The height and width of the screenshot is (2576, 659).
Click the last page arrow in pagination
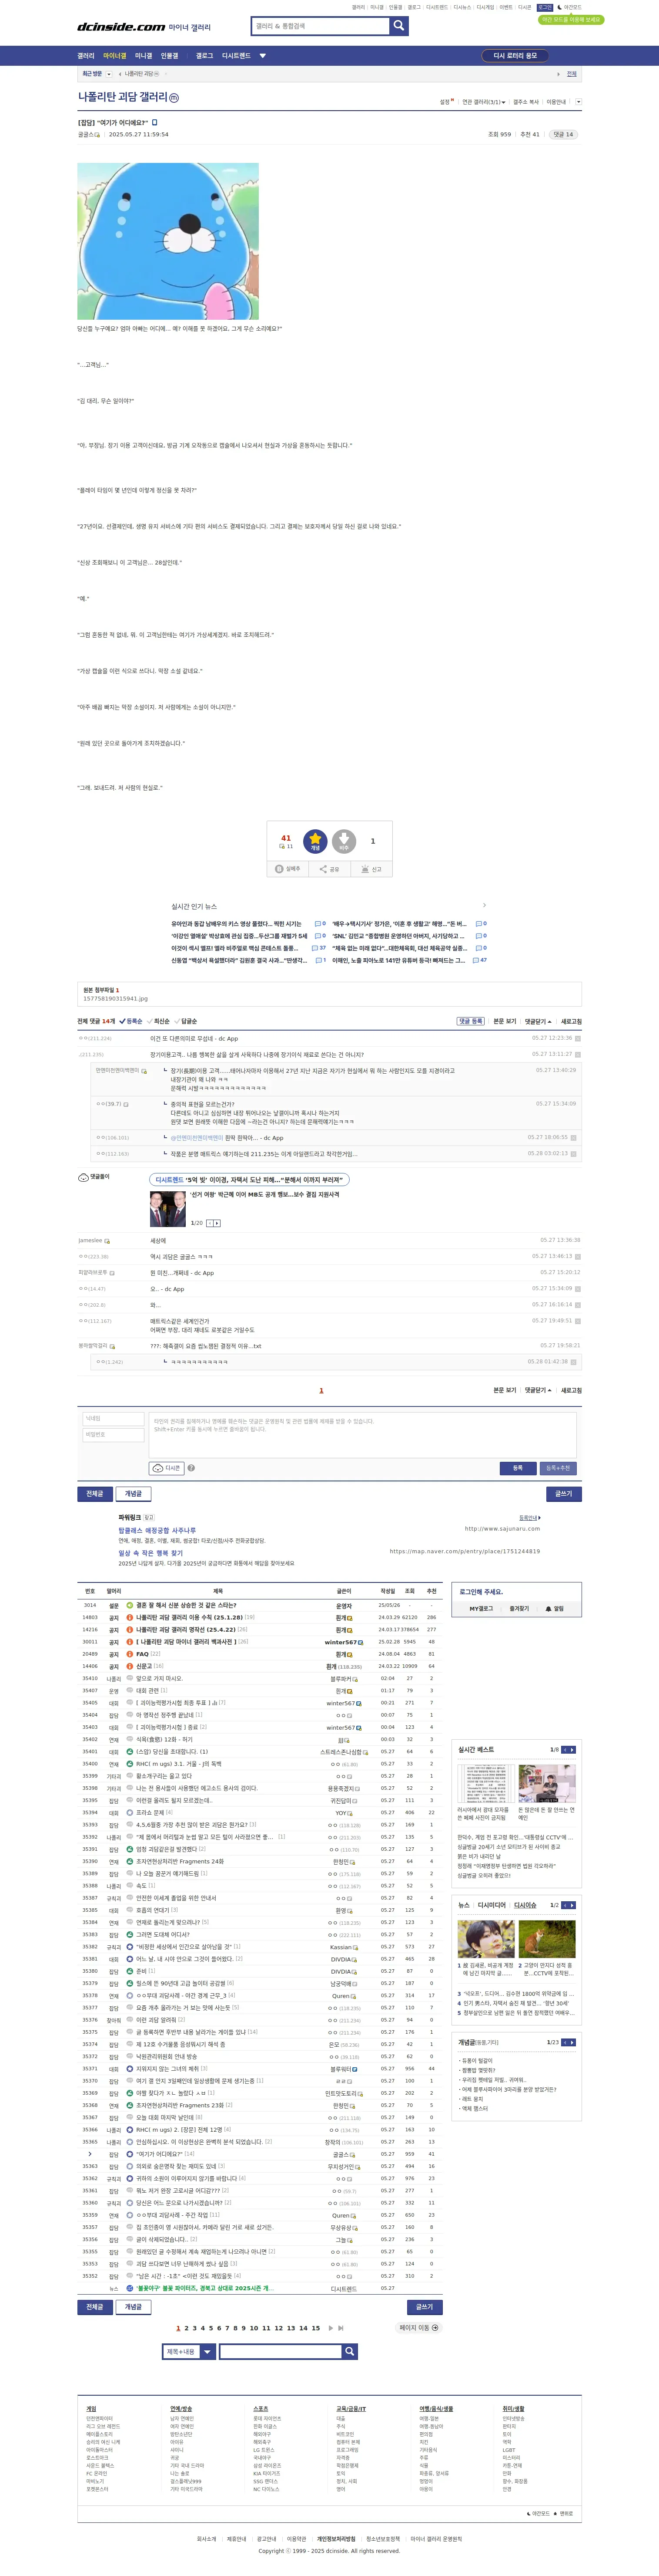coord(341,2328)
